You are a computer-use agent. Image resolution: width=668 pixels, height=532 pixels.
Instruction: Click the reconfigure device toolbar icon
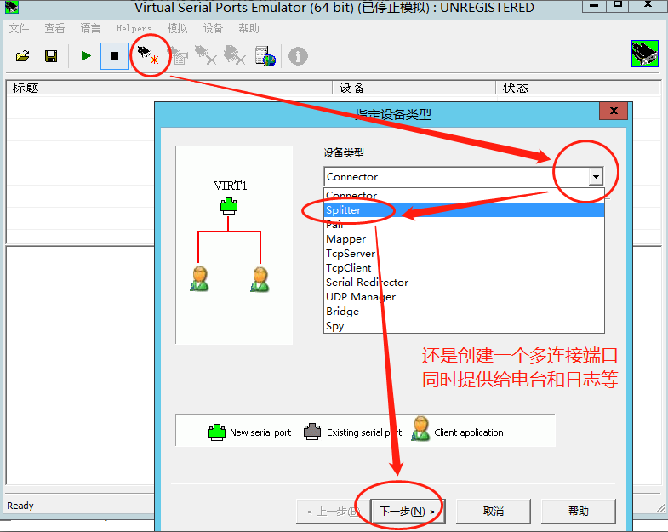179,56
